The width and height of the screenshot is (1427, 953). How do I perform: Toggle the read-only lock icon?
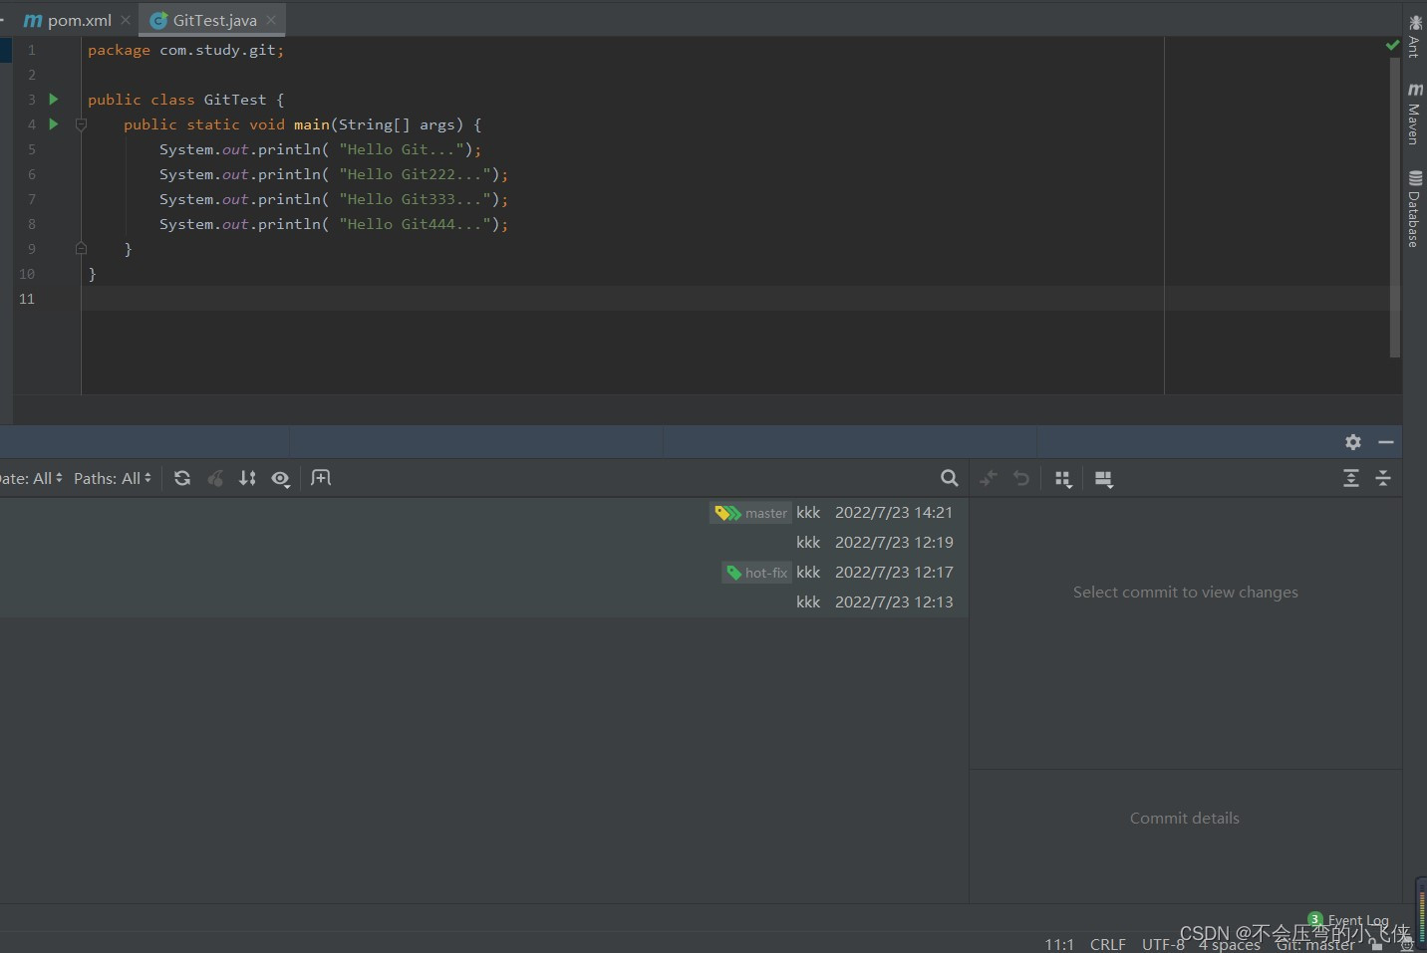click(1377, 945)
